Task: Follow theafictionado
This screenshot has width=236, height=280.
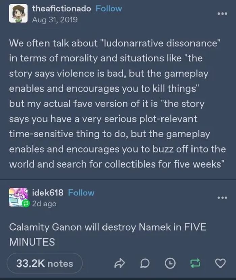Action: tap(109, 8)
